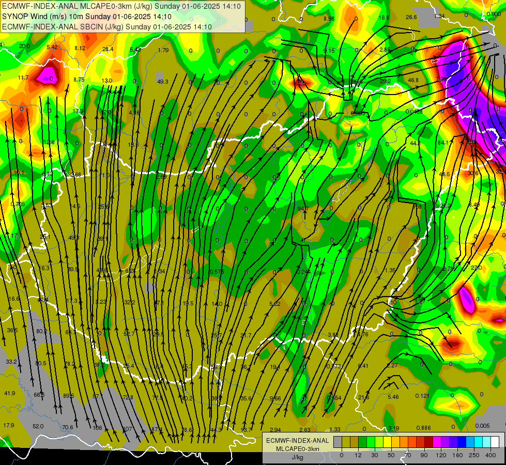Click the pure blue legend swatch
The height and width of the screenshot is (465, 506).
tap(462, 442)
